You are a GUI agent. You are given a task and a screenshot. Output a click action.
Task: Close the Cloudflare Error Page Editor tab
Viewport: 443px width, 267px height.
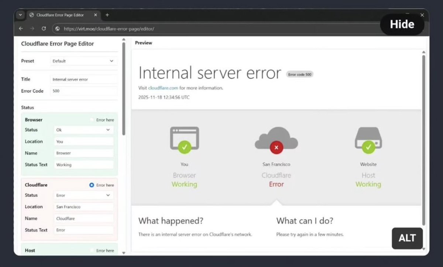pyautogui.click(x=95, y=15)
